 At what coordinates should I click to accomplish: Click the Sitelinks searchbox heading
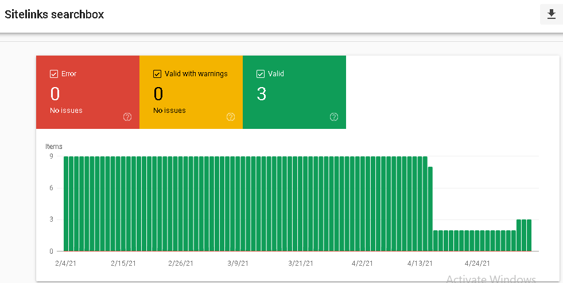click(54, 14)
